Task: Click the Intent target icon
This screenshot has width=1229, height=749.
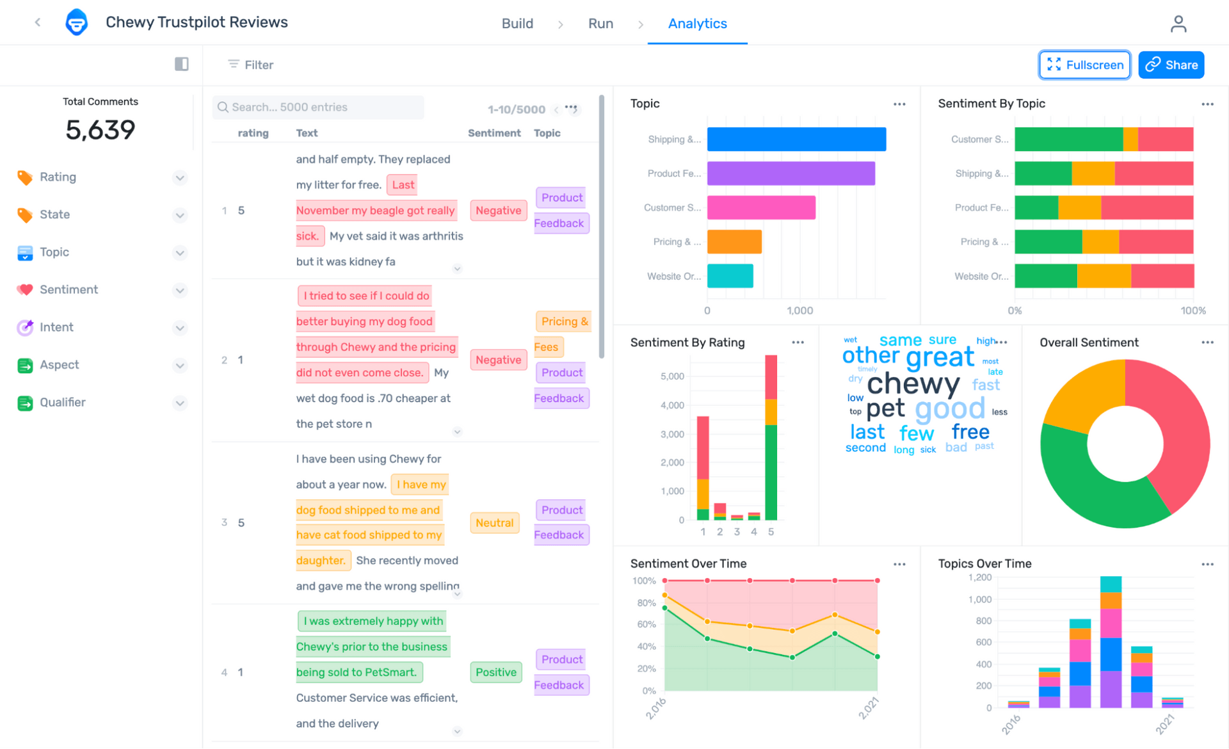Action: [x=25, y=327]
